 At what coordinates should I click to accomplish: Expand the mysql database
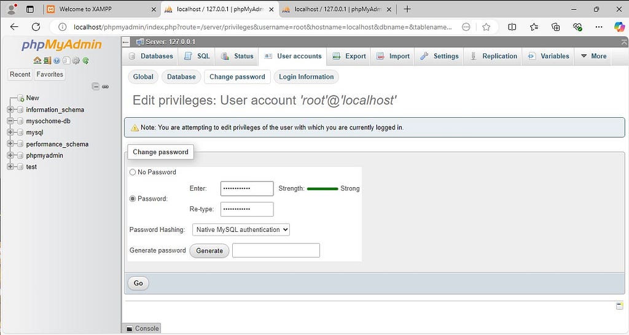pyautogui.click(x=10, y=133)
